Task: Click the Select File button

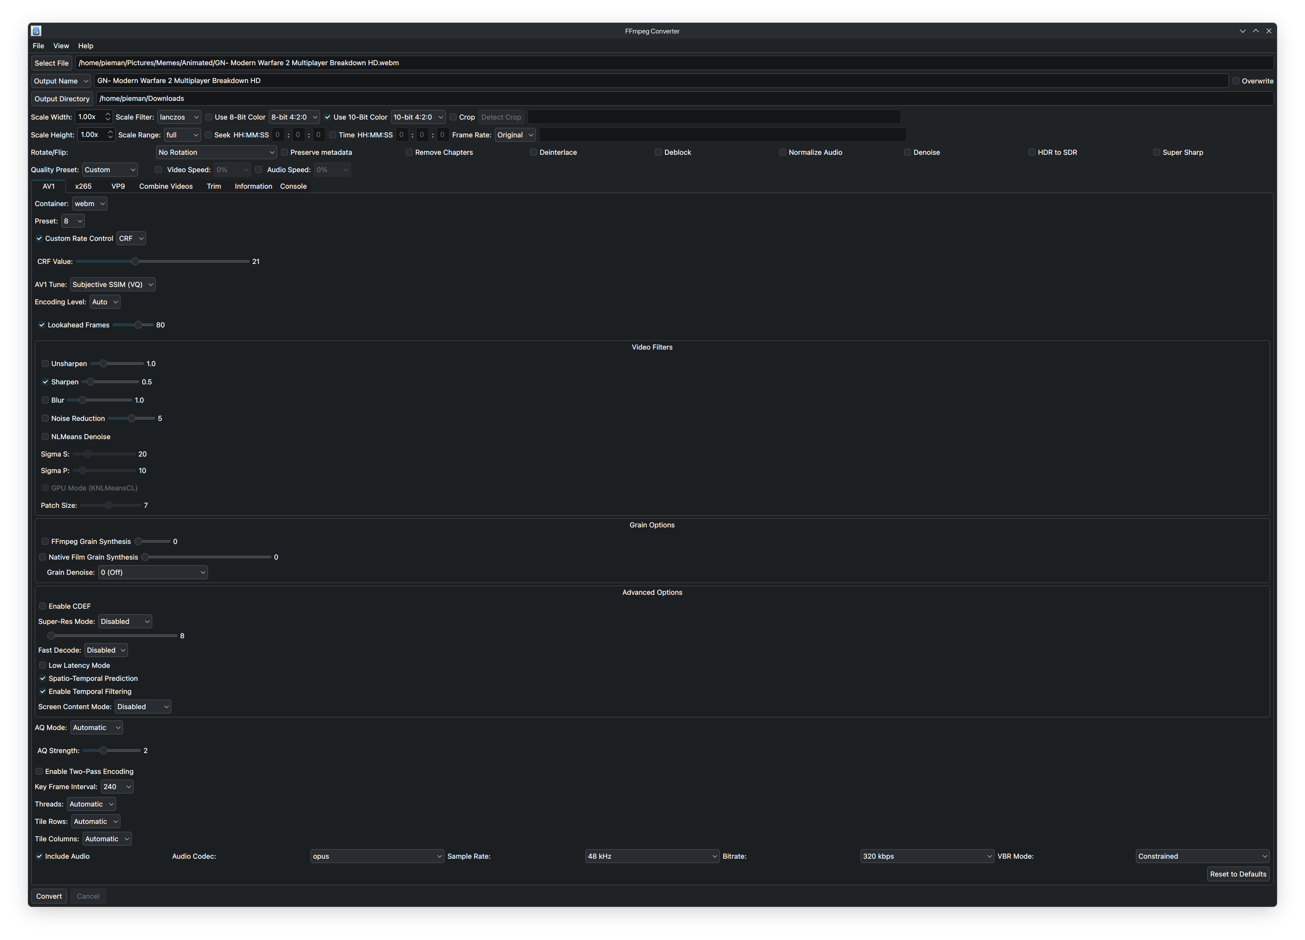Action: (51, 63)
